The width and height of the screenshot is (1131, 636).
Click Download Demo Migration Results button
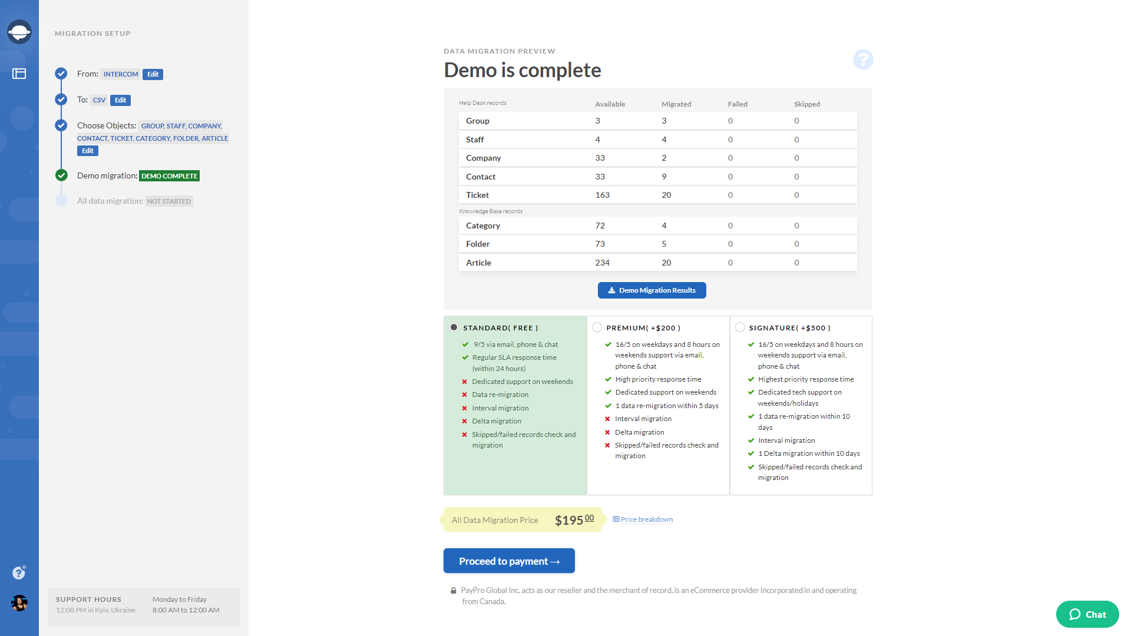pyautogui.click(x=651, y=290)
